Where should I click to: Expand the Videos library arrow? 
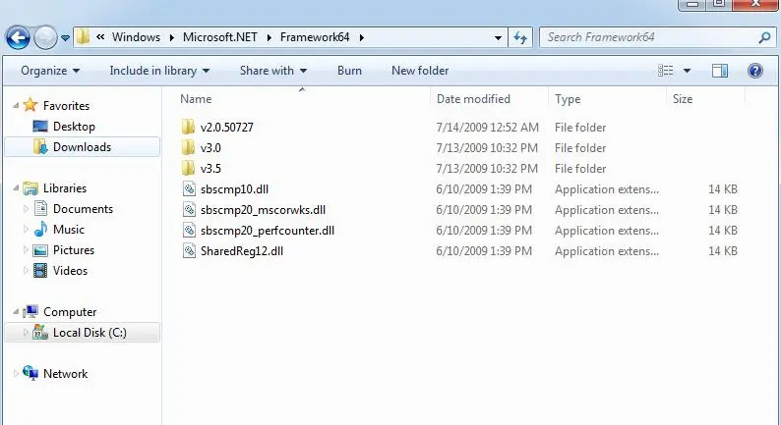click(26, 270)
